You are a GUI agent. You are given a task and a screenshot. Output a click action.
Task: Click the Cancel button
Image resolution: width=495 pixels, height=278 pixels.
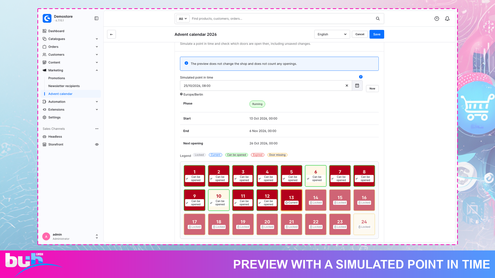(x=360, y=34)
